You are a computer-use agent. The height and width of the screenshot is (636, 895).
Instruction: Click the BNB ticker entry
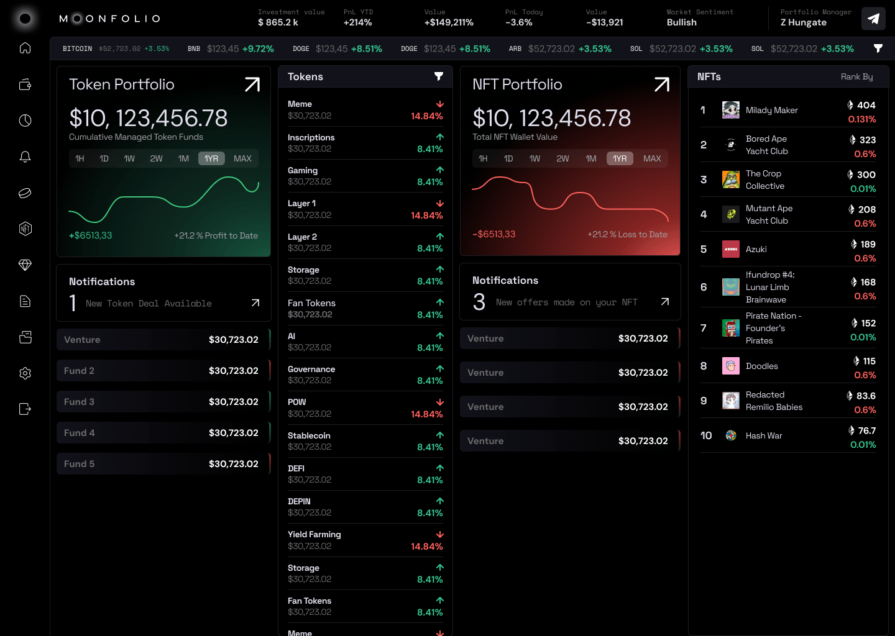pyautogui.click(x=231, y=48)
